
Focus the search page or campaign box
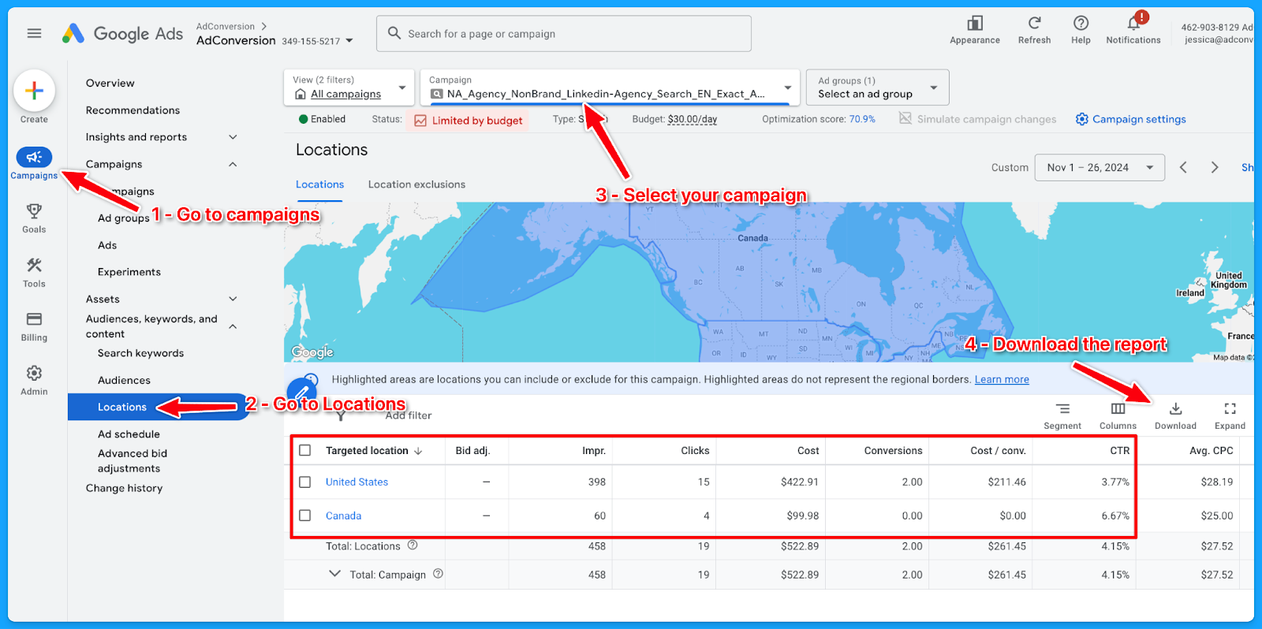click(x=564, y=34)
